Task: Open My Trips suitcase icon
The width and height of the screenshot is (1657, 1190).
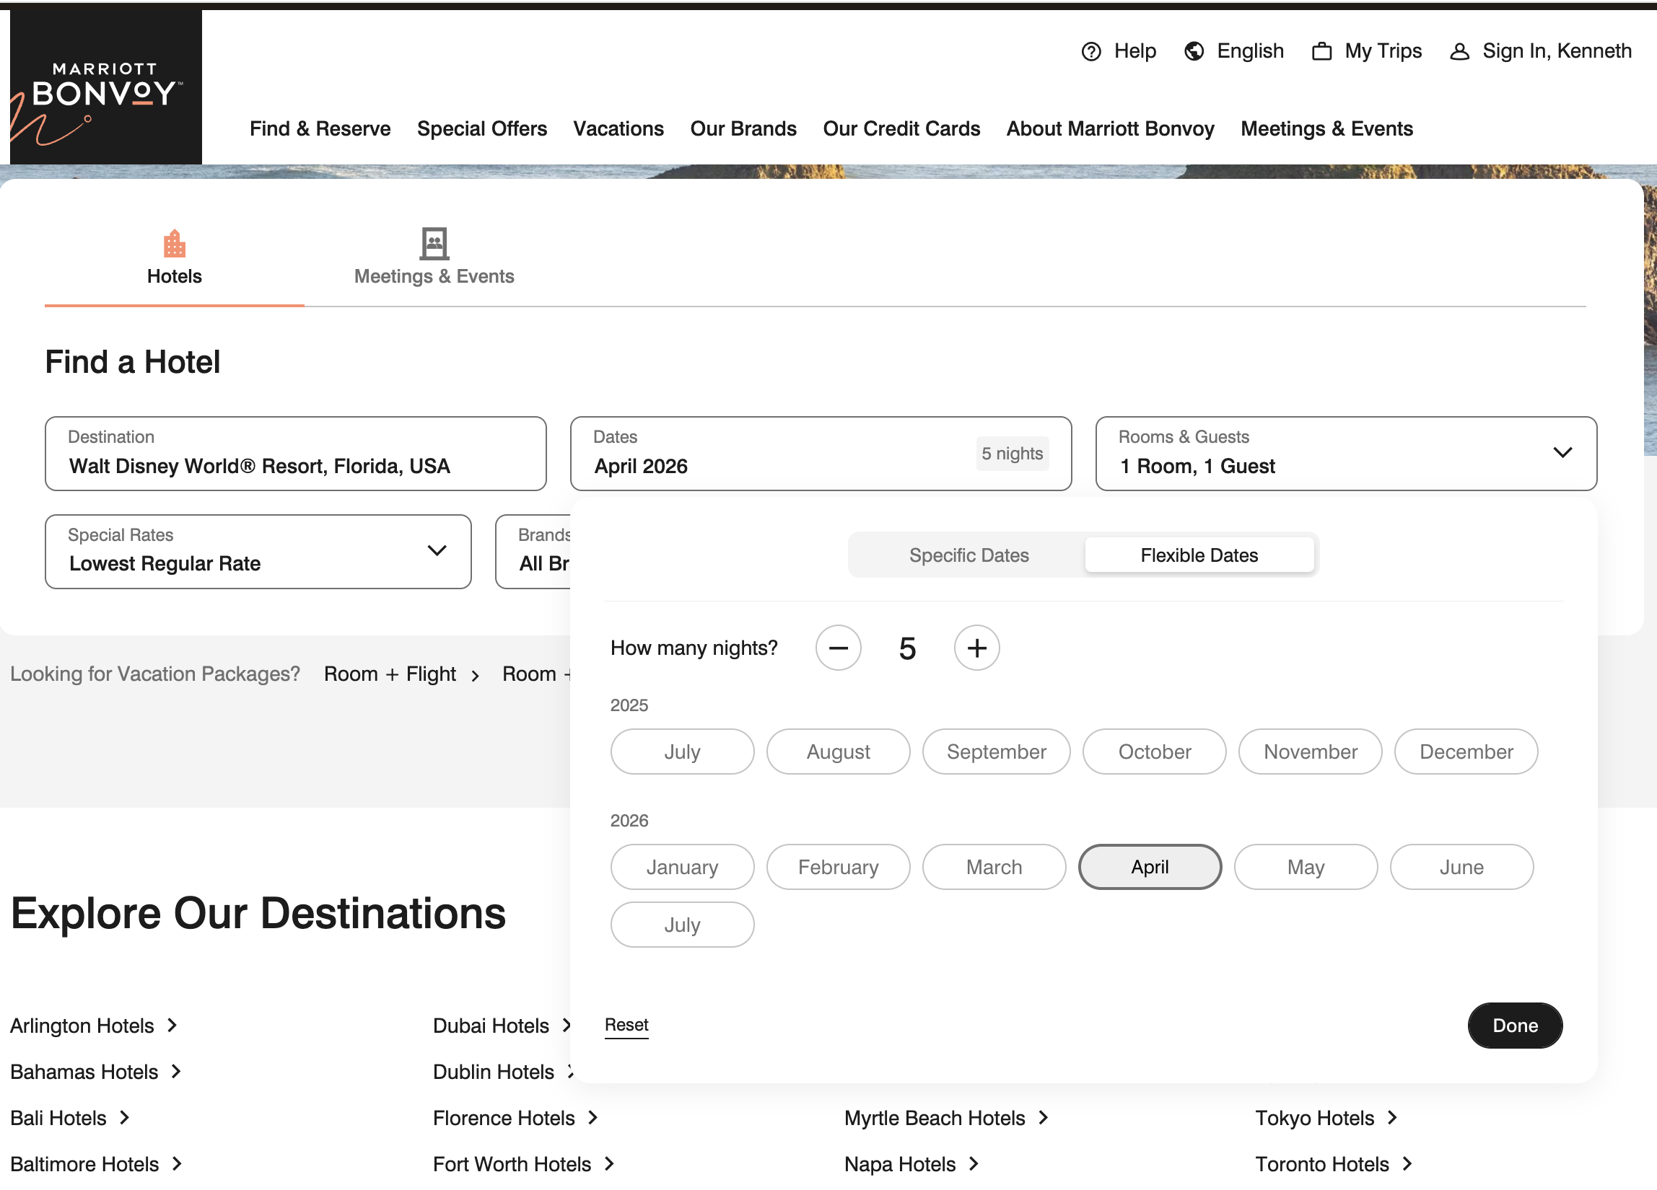Action: (1321, 51)
